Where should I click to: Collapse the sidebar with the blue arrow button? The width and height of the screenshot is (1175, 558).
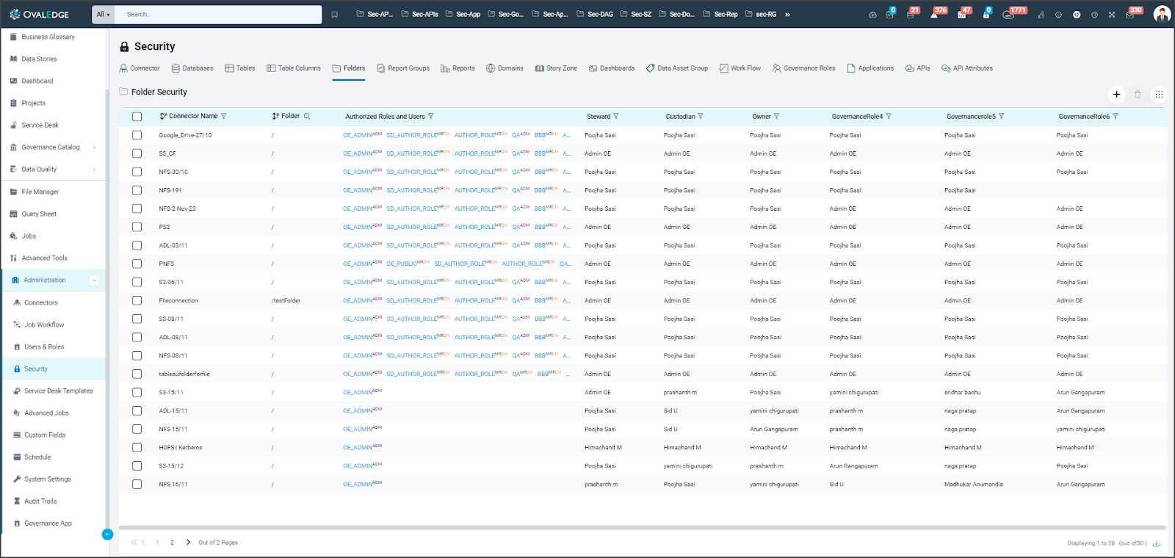click(107, 535)
